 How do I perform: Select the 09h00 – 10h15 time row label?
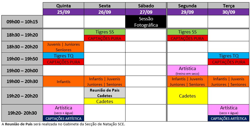pyautogui.click(x=22, y=22)
